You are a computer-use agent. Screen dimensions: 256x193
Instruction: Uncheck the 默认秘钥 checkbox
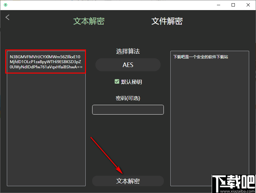[x=117, y=81]
